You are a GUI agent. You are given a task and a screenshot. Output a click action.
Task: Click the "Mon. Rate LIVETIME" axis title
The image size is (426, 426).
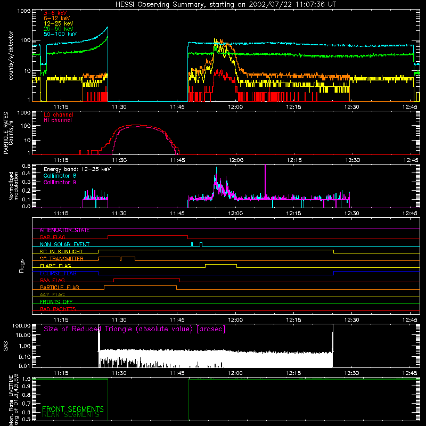[11, 400]
